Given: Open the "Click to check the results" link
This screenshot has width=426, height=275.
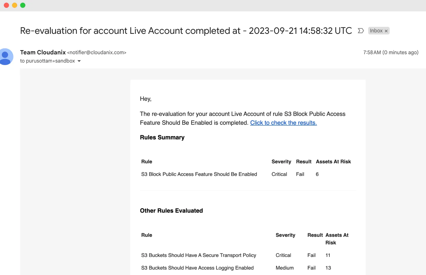Looking at the screenshot, I should [x=283, y=123].
